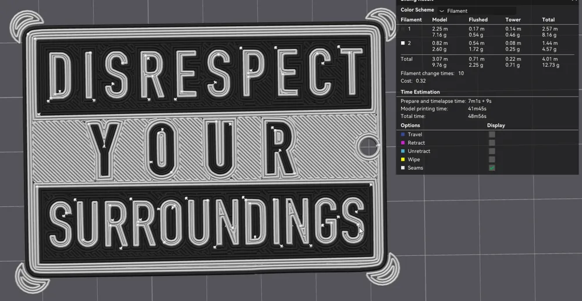The image size is (582, 301).
Task: Click the blue Travel color swatch
Action: point(403,135)
